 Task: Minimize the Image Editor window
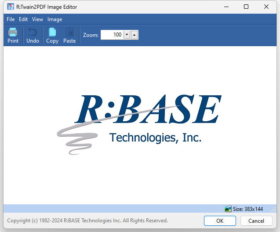point(226,7)
